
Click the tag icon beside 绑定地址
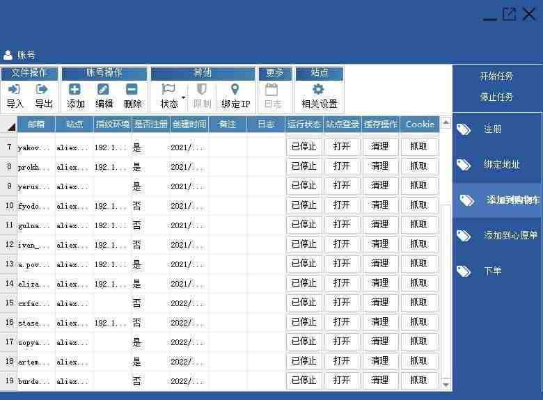click(464, 165)
